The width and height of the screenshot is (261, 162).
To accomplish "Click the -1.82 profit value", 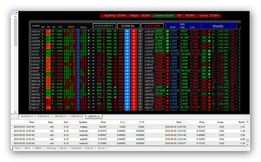I will (x=242, y=135).
